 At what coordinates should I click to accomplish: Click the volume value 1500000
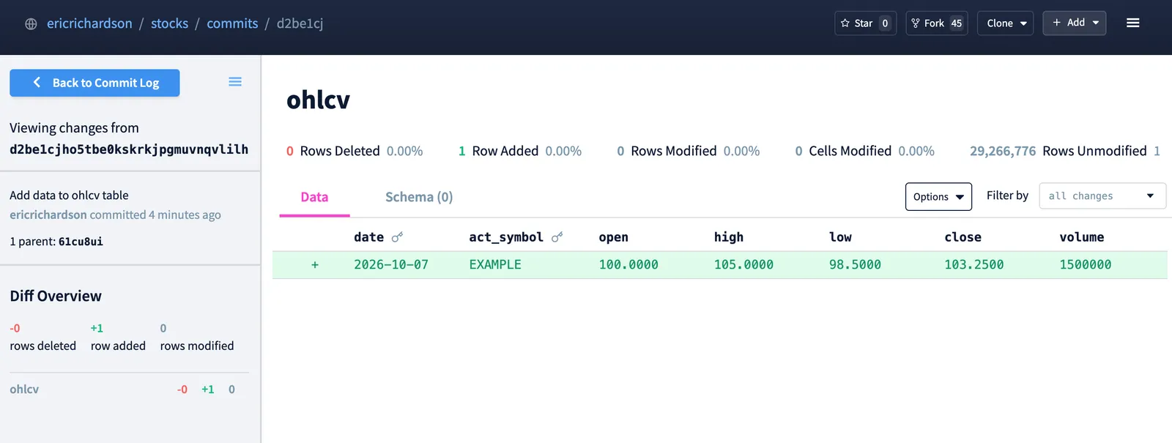click(x=1086, y=265)
